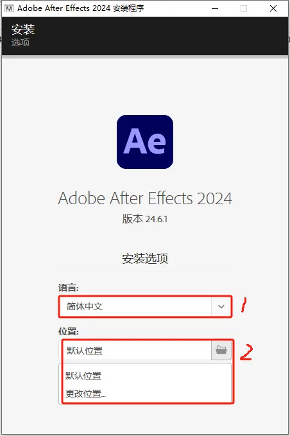Click the After Effects Ae logo

[x=145, y=142]
